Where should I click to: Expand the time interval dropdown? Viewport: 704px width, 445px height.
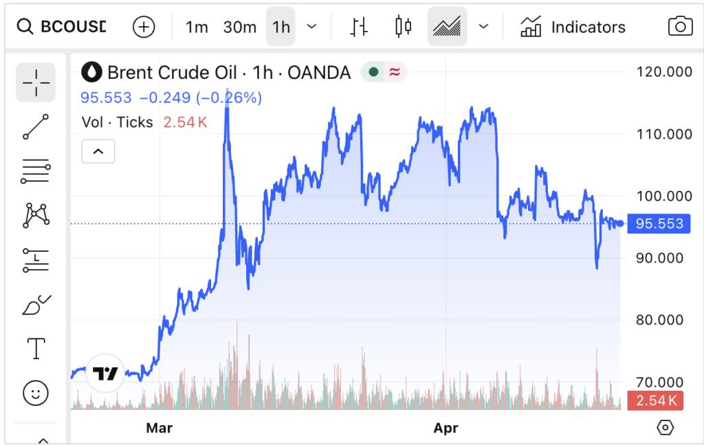tap(311, 27)
